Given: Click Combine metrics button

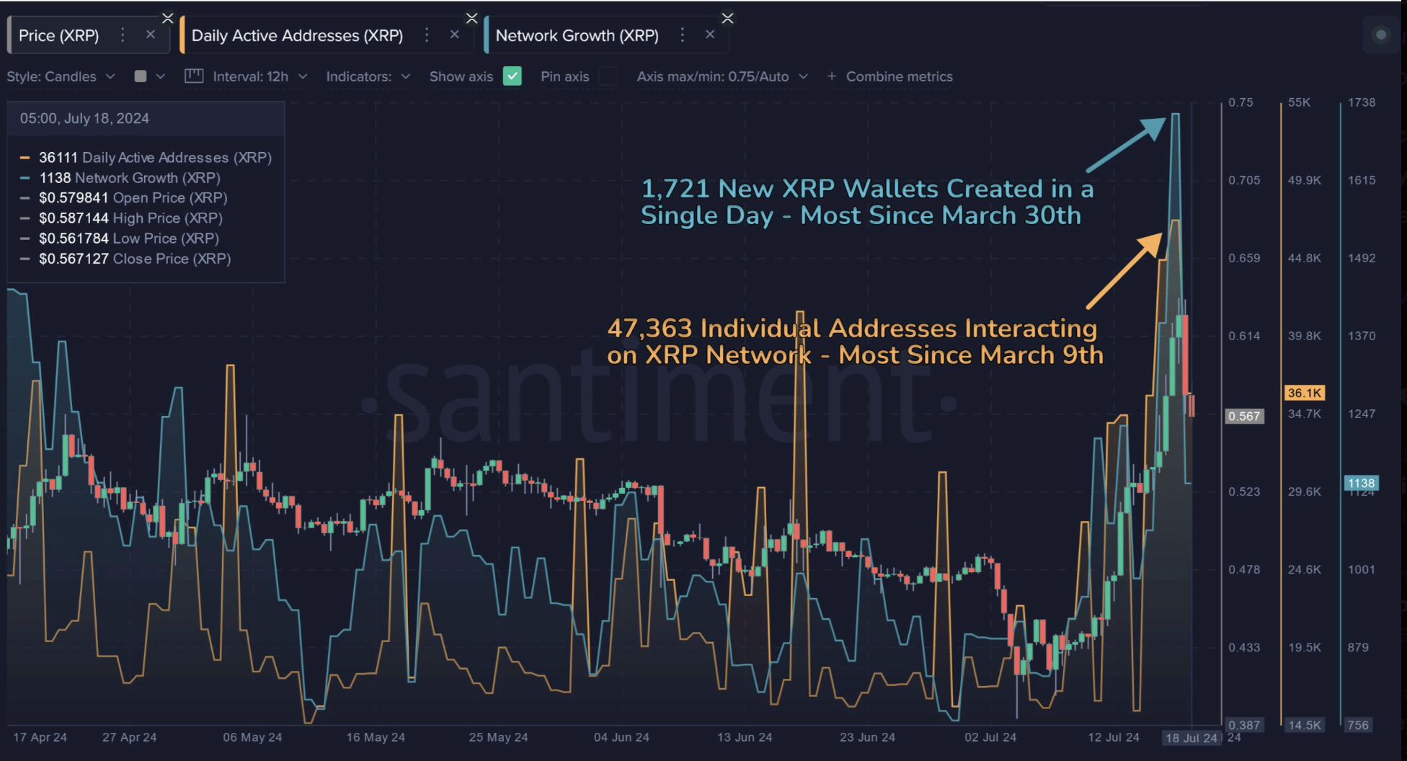Looking at the screenshot, I should (899, 76).
